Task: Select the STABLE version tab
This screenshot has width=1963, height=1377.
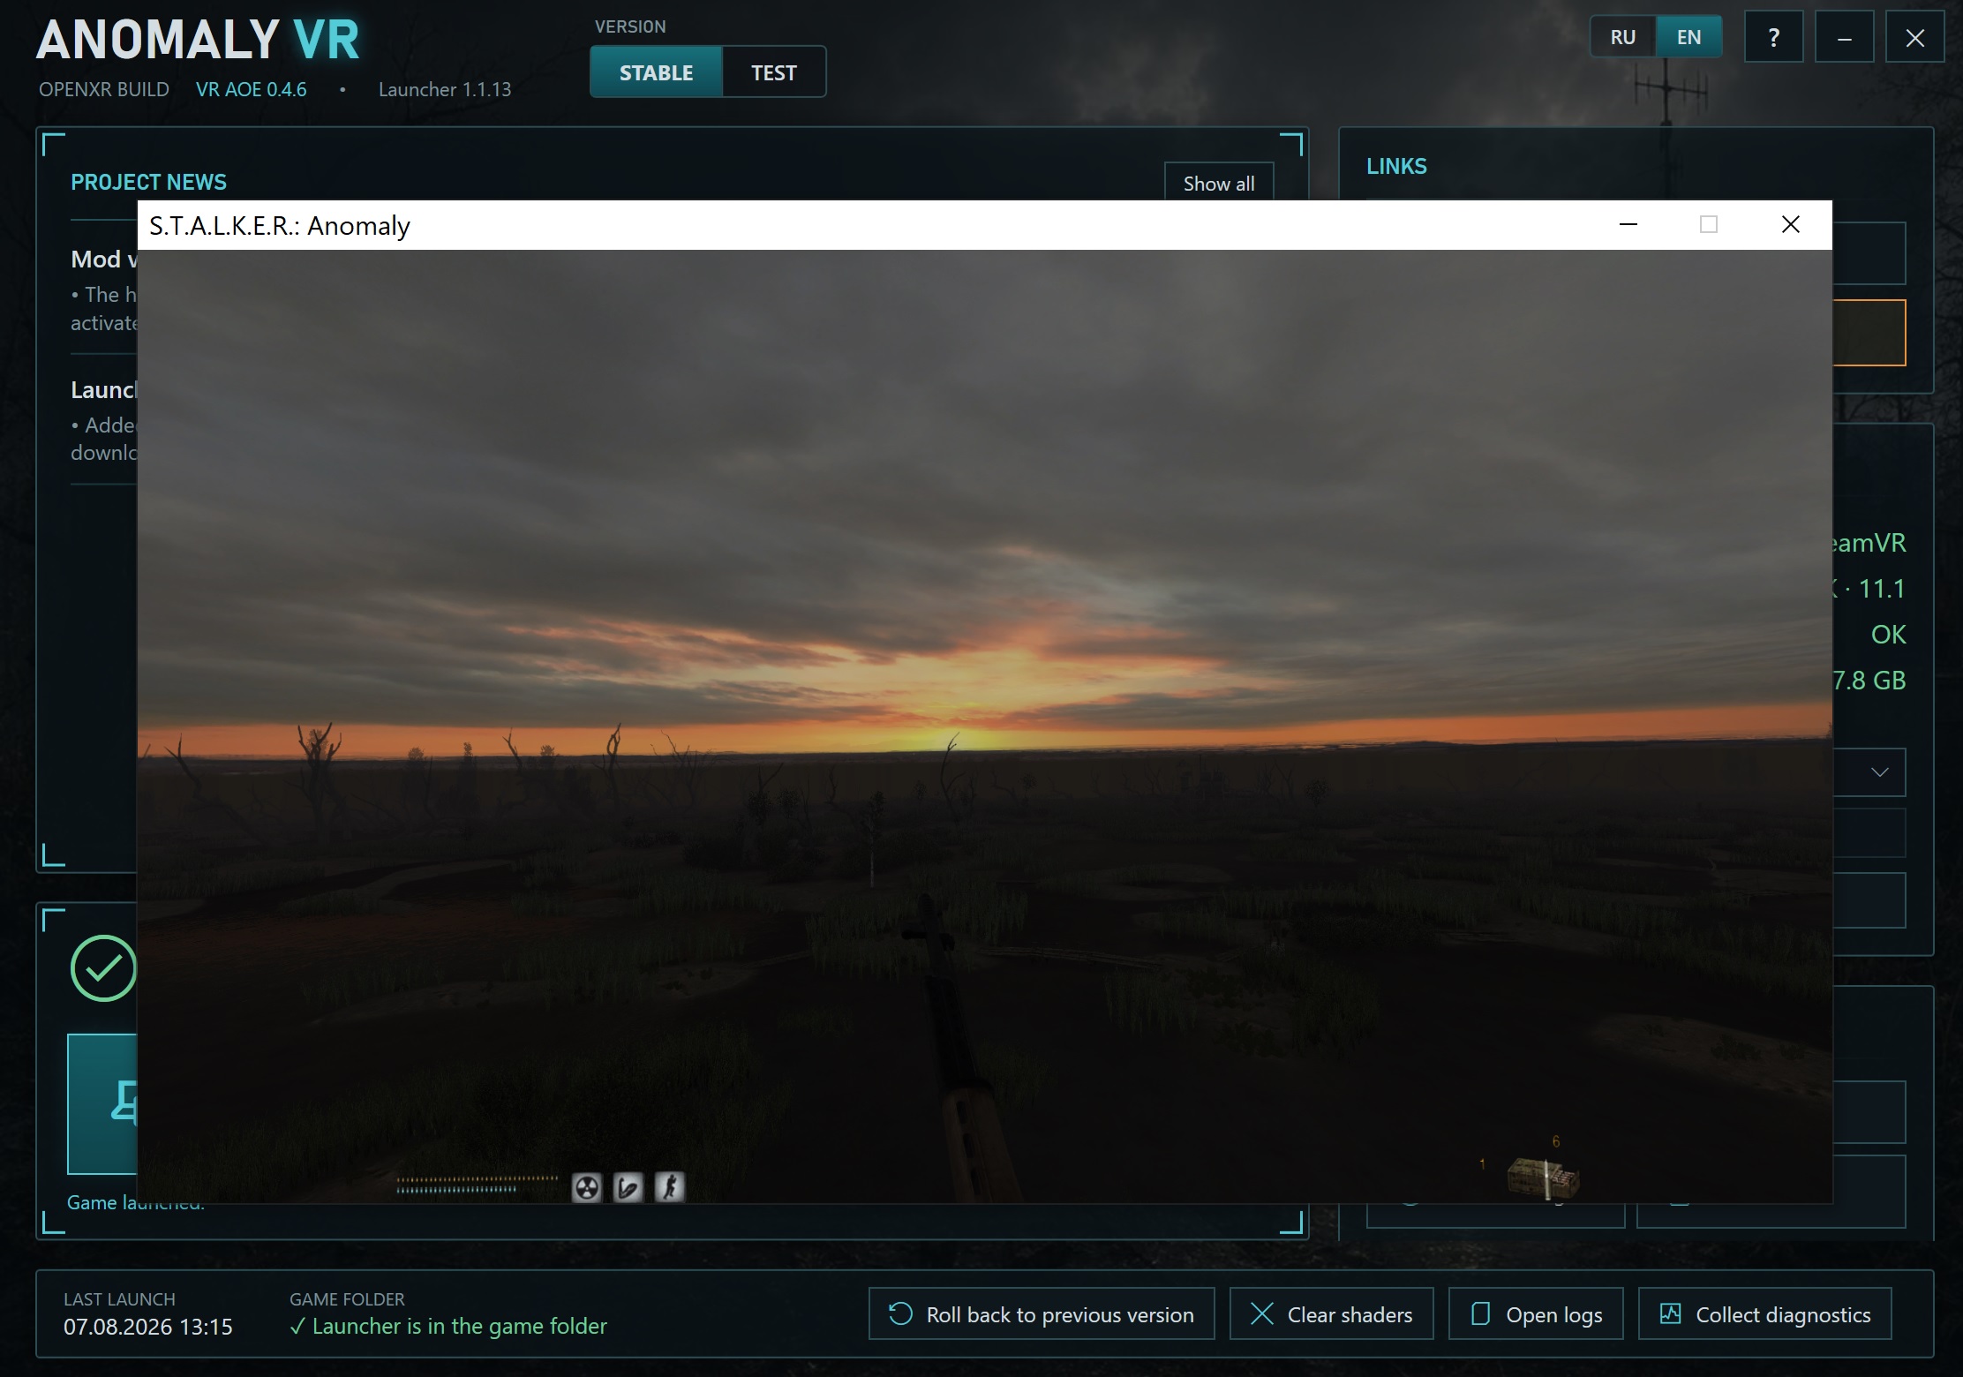Action: pos(657,72)
